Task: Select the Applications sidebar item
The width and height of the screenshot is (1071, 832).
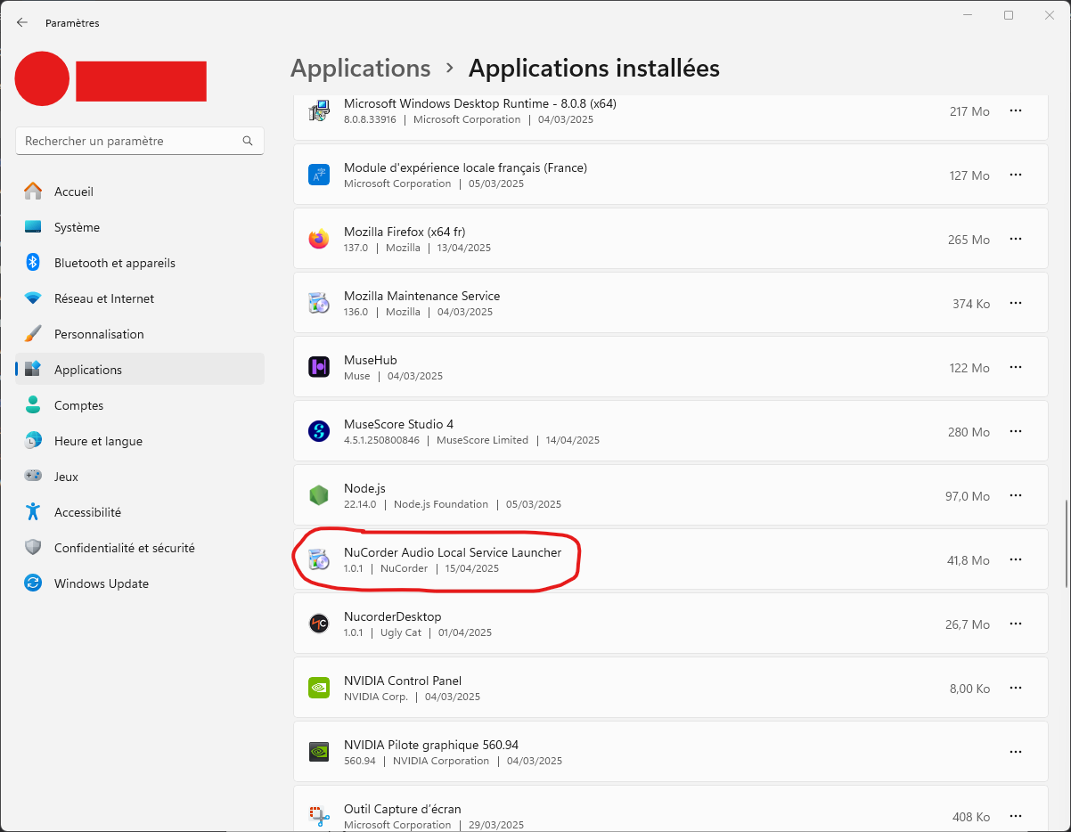Action: pos(140,370)
